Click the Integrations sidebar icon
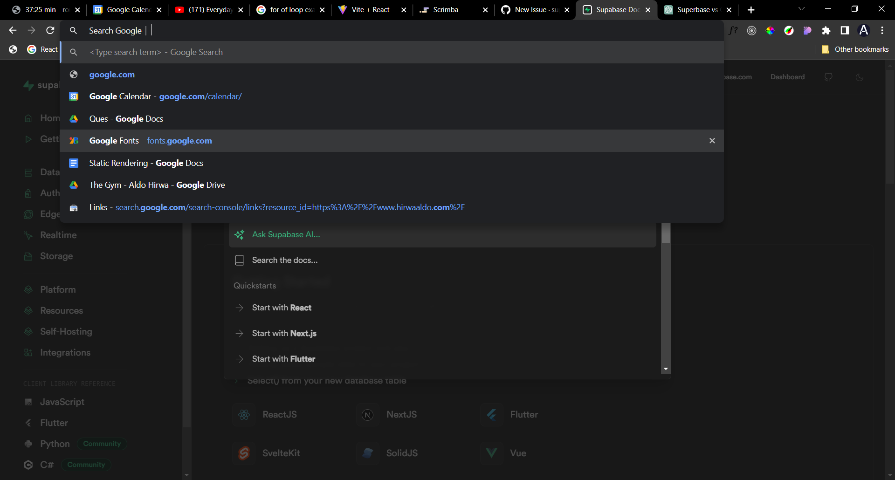The width and height of the screenshot is (895, 480). point(28,352)
